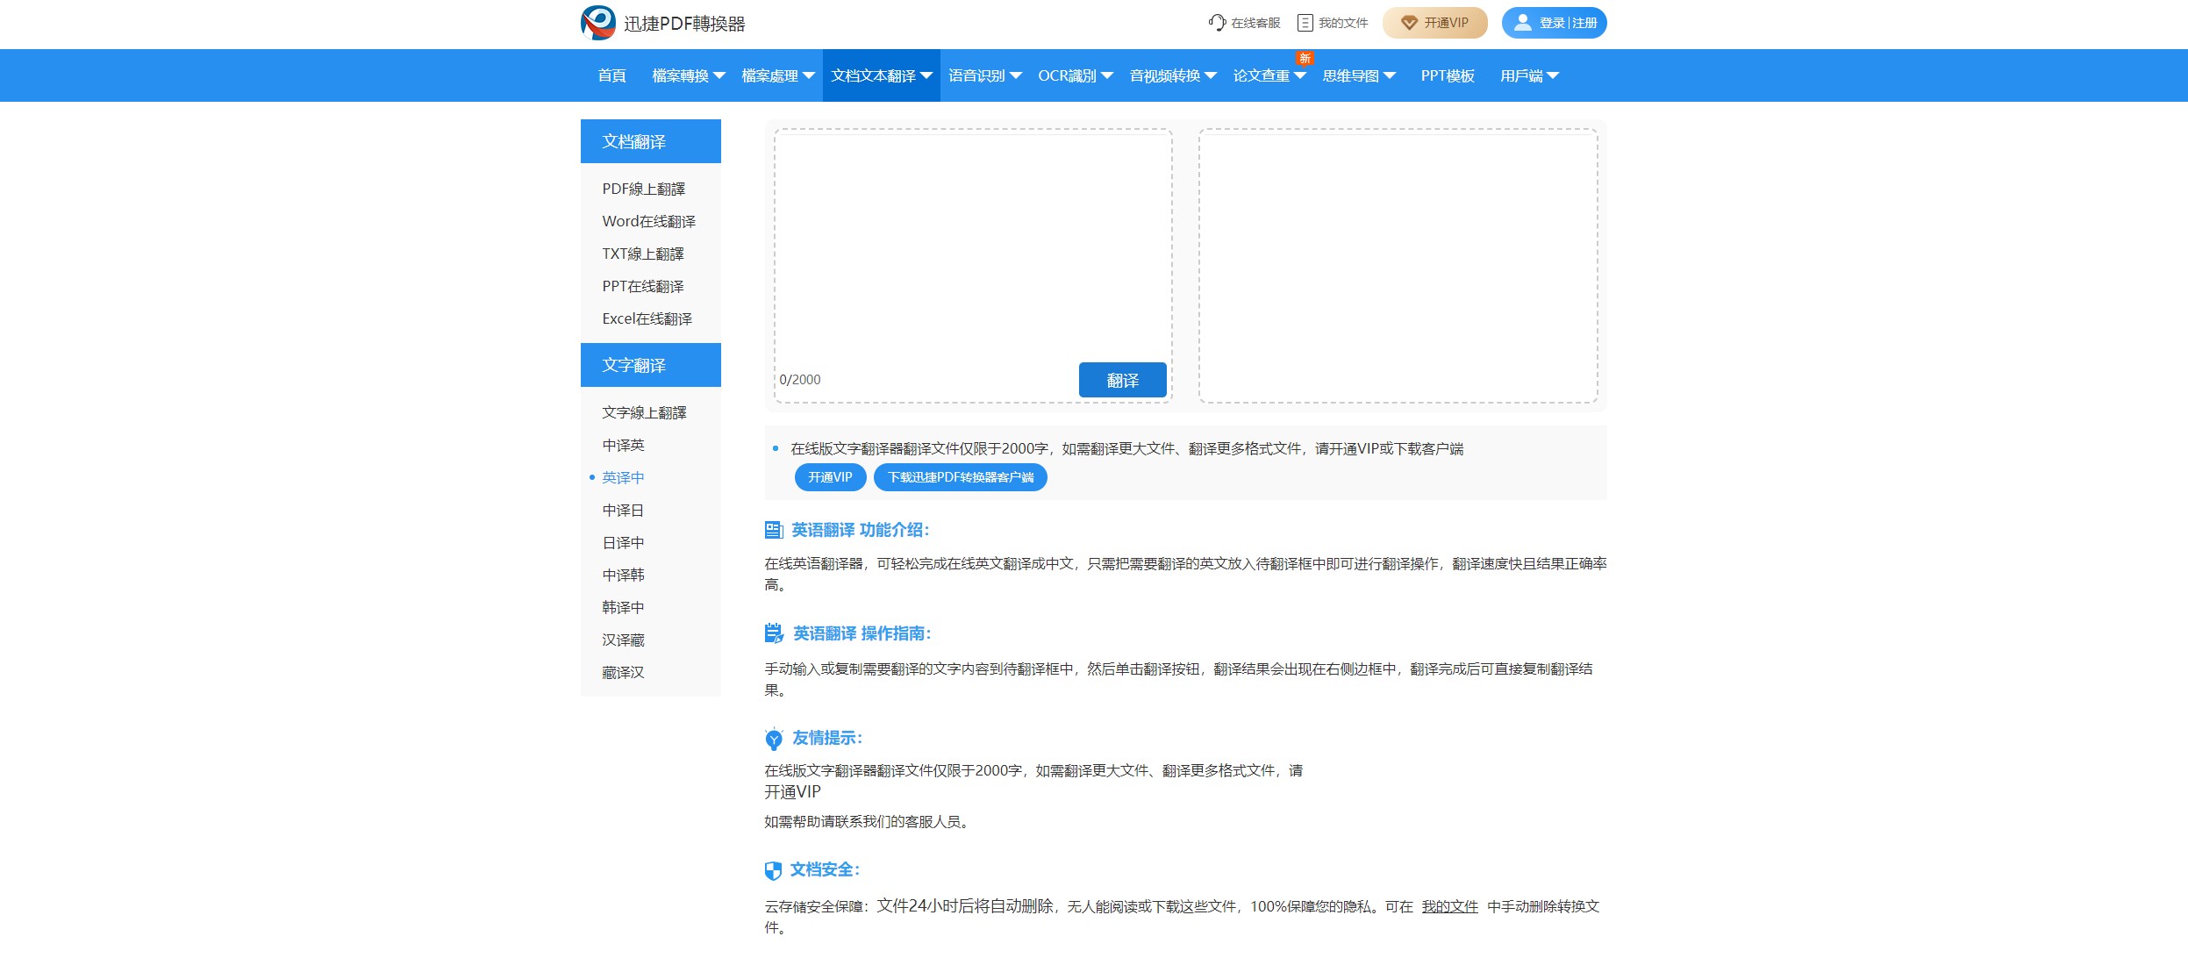Screen dimensions: 2188x958
Task: Click the 操作指南 notepad icon
Action: pos(773,633)
